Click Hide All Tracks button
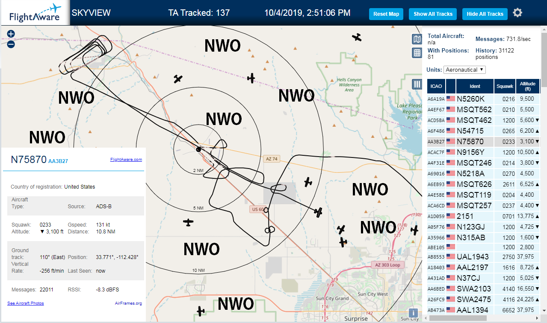547x323 pixels. tap(485, 14)
